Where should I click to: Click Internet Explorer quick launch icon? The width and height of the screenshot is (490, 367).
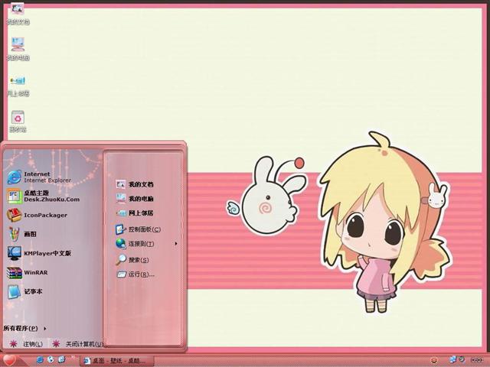click(x=40, y=360)
